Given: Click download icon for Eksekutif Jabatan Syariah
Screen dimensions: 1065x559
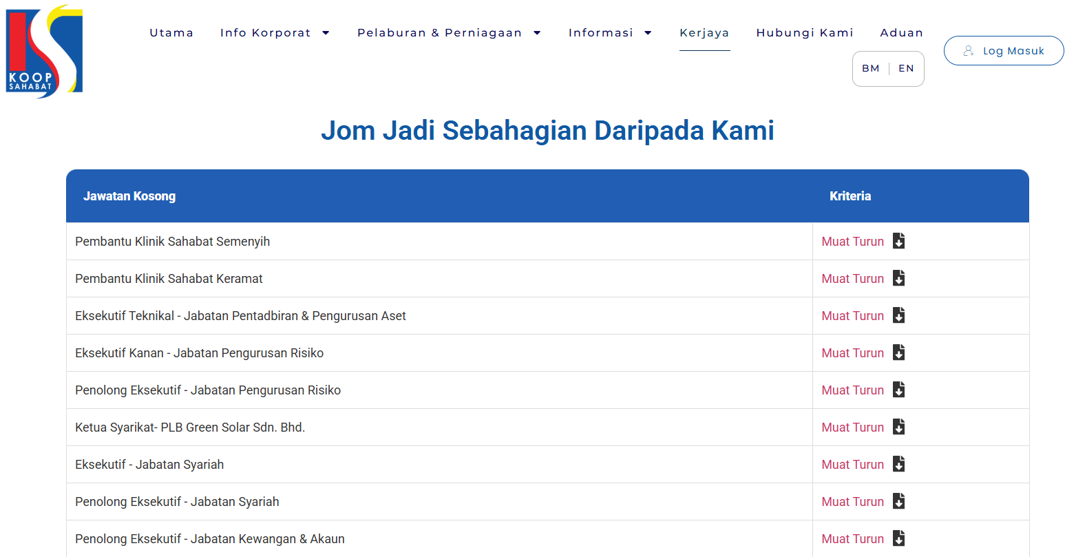Looking at the screenshot, I should click(x=898, y=464).
